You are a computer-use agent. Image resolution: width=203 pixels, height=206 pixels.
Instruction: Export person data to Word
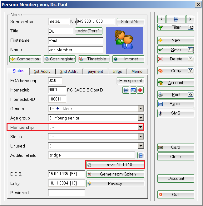176,104
